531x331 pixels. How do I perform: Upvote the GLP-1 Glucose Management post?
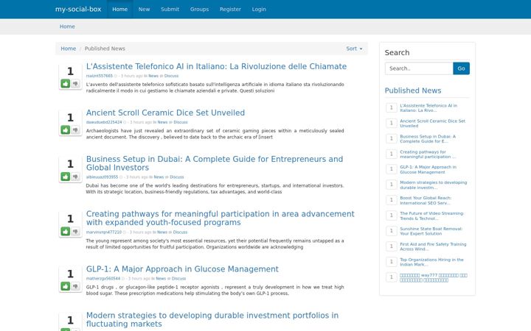pyautogui.click(x=66, y=286)
